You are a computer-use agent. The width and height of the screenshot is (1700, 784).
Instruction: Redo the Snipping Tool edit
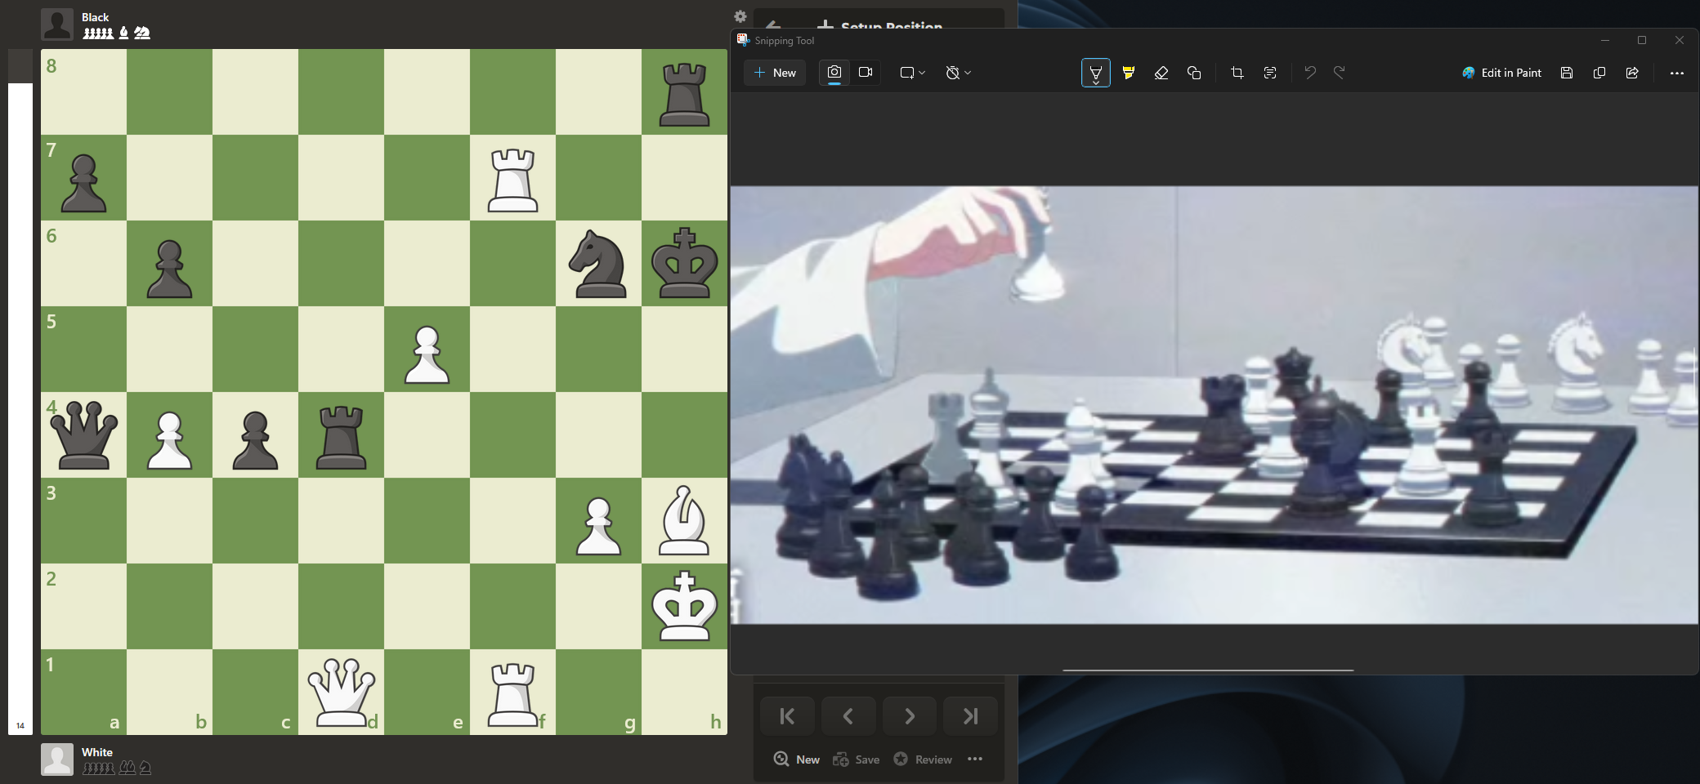pos(1340,73)
